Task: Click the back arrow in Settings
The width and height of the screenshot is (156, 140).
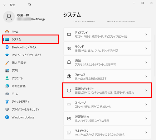Action: point(5,5)
